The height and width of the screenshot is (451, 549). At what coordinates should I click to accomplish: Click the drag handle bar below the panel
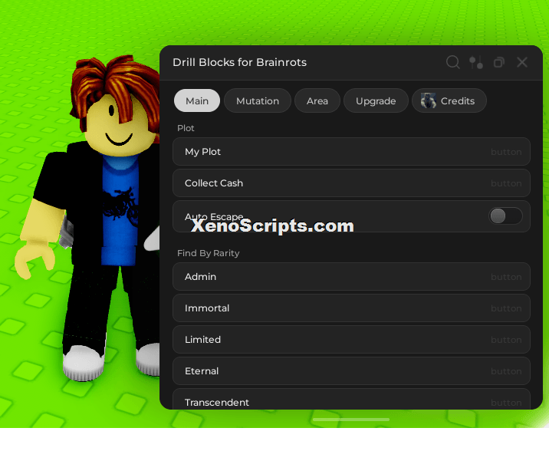(351, 419)
